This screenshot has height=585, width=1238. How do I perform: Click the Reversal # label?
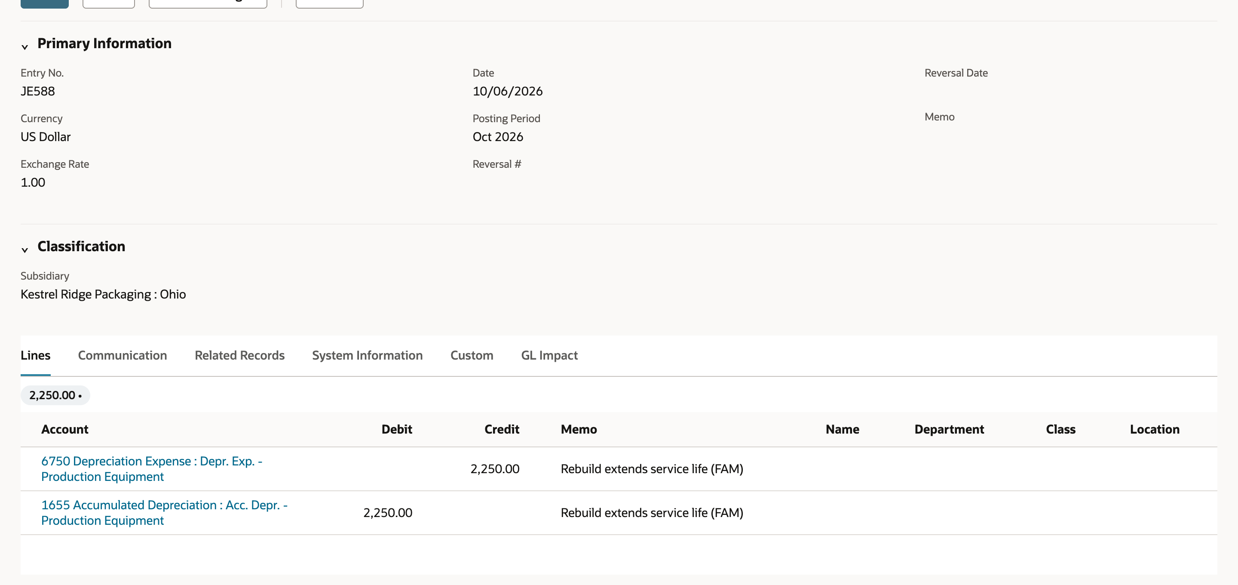pos(496,164)
